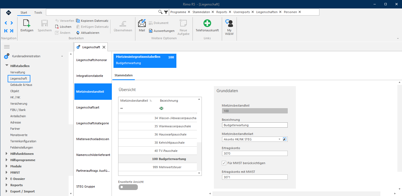This screenshot has width=402, height=196.
Task: Remove the Personen search tag
Action: pos(300,12)
